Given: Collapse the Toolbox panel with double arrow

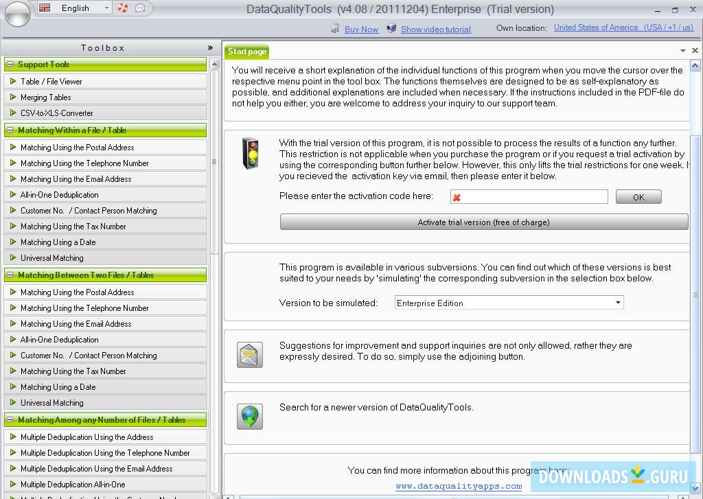Looking at the screenshot, I should [210, 47].
